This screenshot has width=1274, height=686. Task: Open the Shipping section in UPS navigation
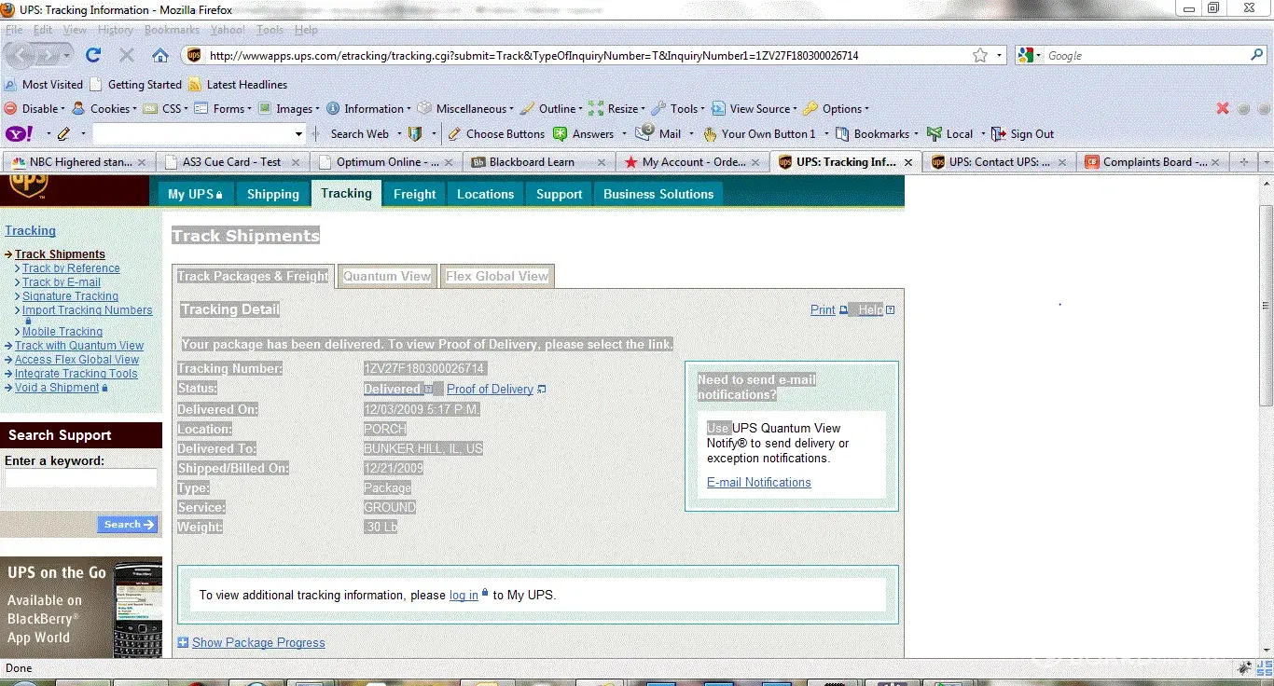point(272,194)
